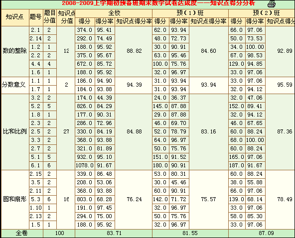Select the 全校 group header
This screenshot has height=238, width=295.
(114, 13)
